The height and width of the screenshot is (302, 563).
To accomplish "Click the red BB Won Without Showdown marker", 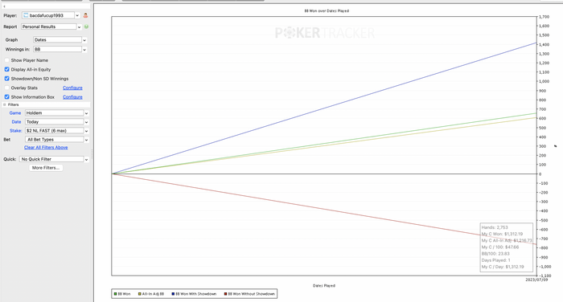I will coord(225,294).
